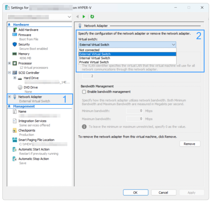The image size is (211, 202).
Task: Select Memory 4096 MB item
Action: click(x=24, y=56)
